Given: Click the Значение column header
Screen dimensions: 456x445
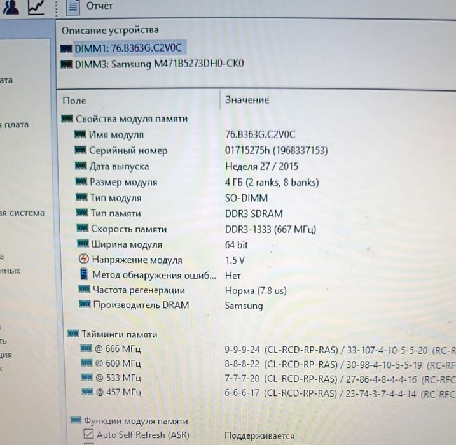Looking at the screenshot, I should coord(247,100).
